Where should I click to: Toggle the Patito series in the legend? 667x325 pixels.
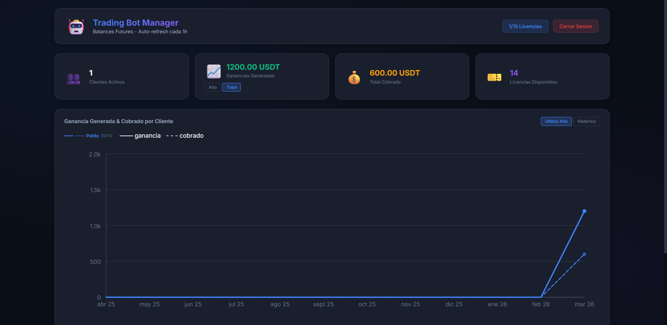(x=92, y=136)
